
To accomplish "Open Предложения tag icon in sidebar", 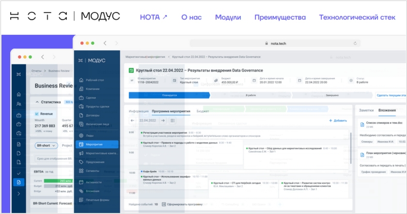I will (x=81, y=162).
